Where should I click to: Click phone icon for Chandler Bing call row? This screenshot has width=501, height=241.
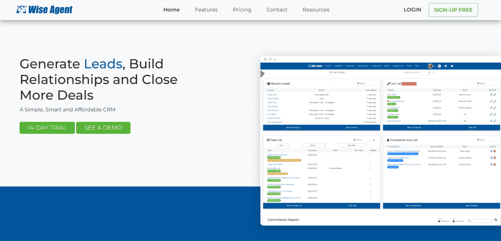(x=495, y=101)
